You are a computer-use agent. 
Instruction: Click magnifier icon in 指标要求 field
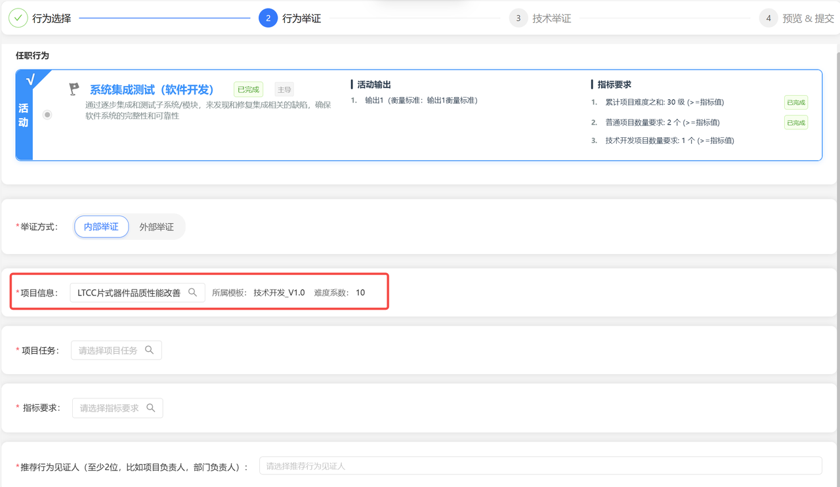pyautogui.click(x=151, y=408)
